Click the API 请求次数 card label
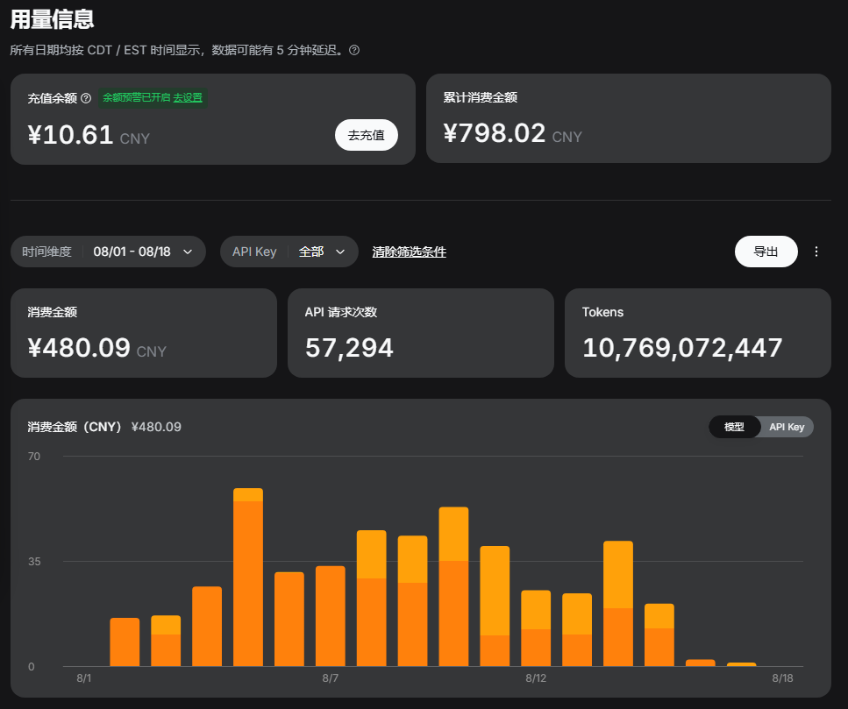Viewport: 848px width, 709px height. (341, 312)
